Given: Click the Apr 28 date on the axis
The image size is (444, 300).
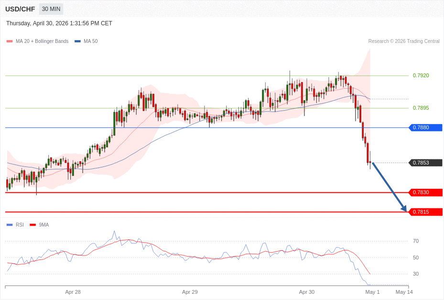Looking at the screenshot, I should (73, 292).
